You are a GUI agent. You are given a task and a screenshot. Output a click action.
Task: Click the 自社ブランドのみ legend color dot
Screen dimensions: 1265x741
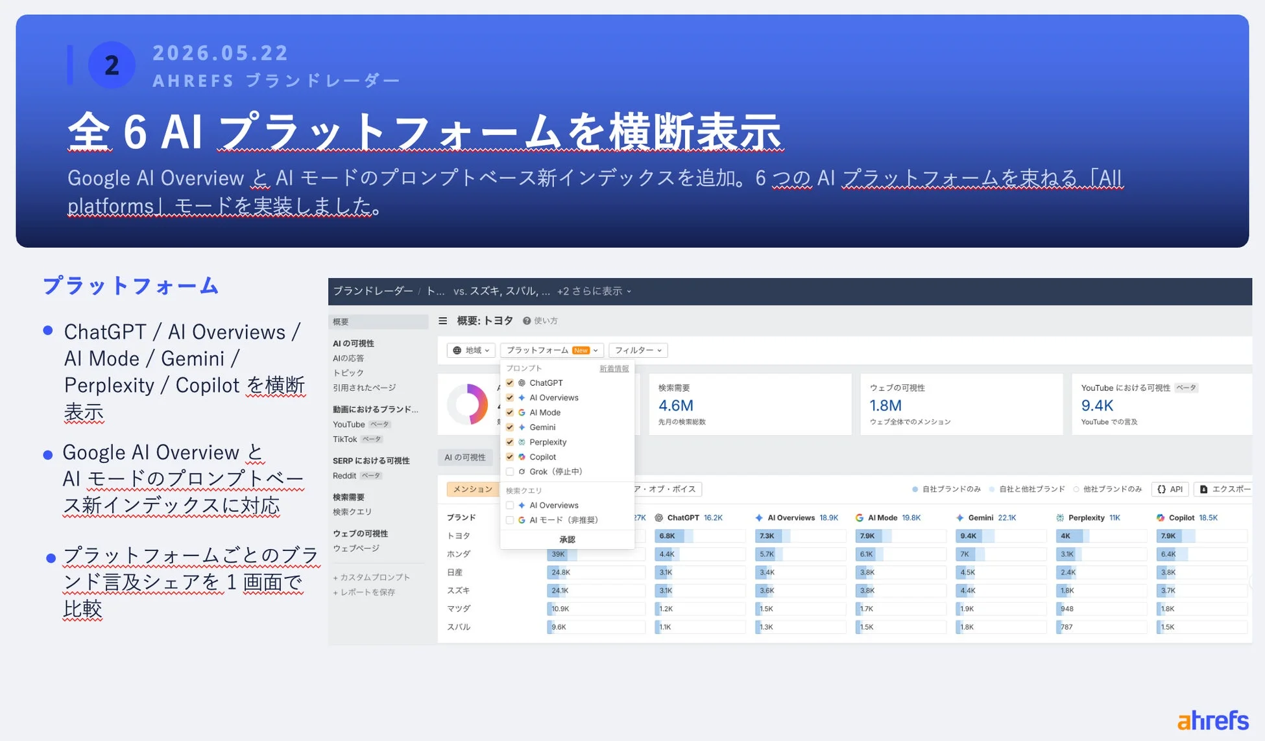[915, 489]
